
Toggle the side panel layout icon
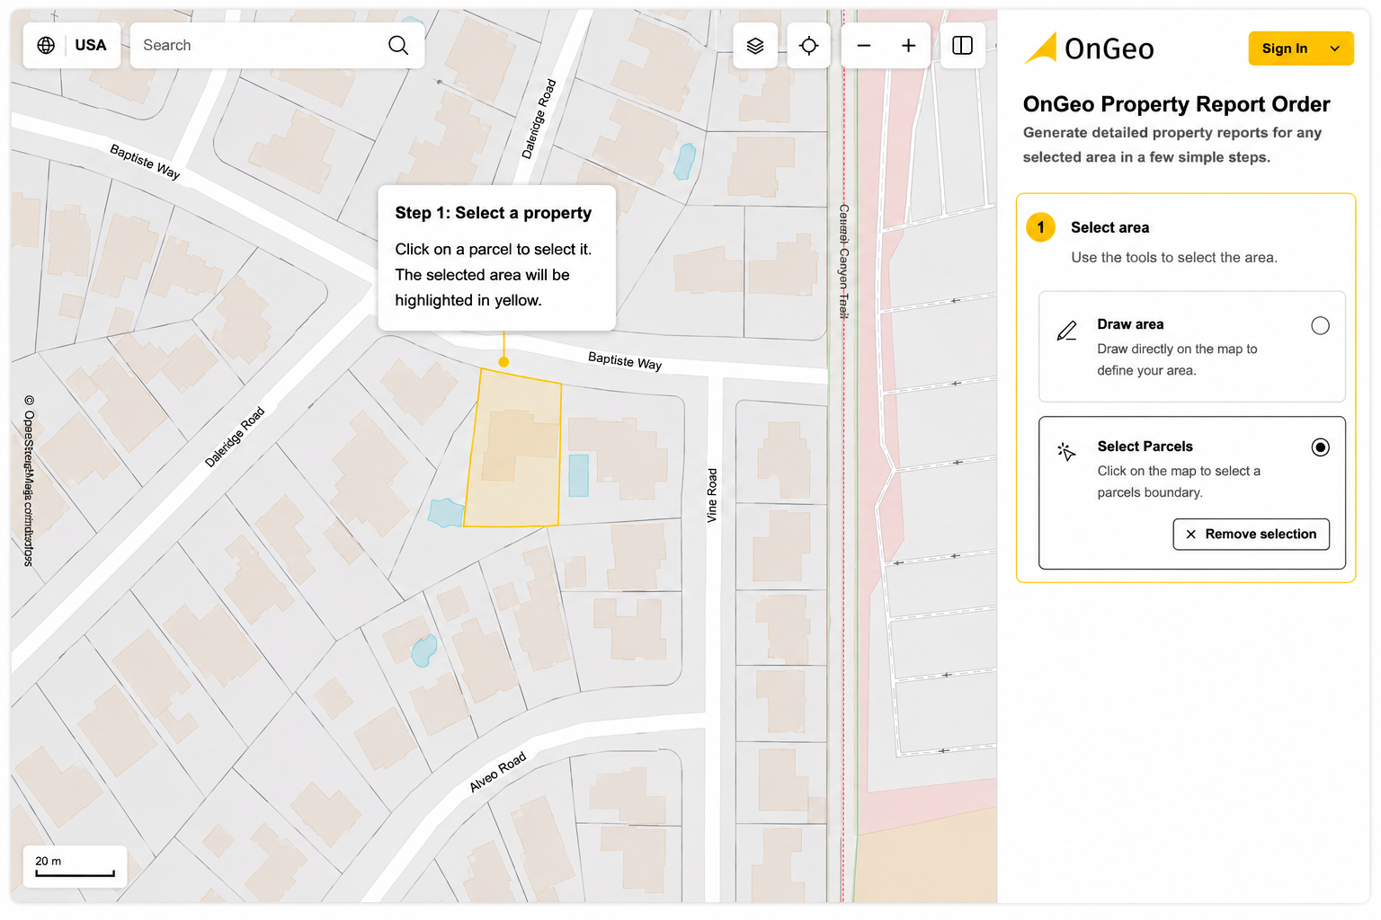[x=962, y=46]
